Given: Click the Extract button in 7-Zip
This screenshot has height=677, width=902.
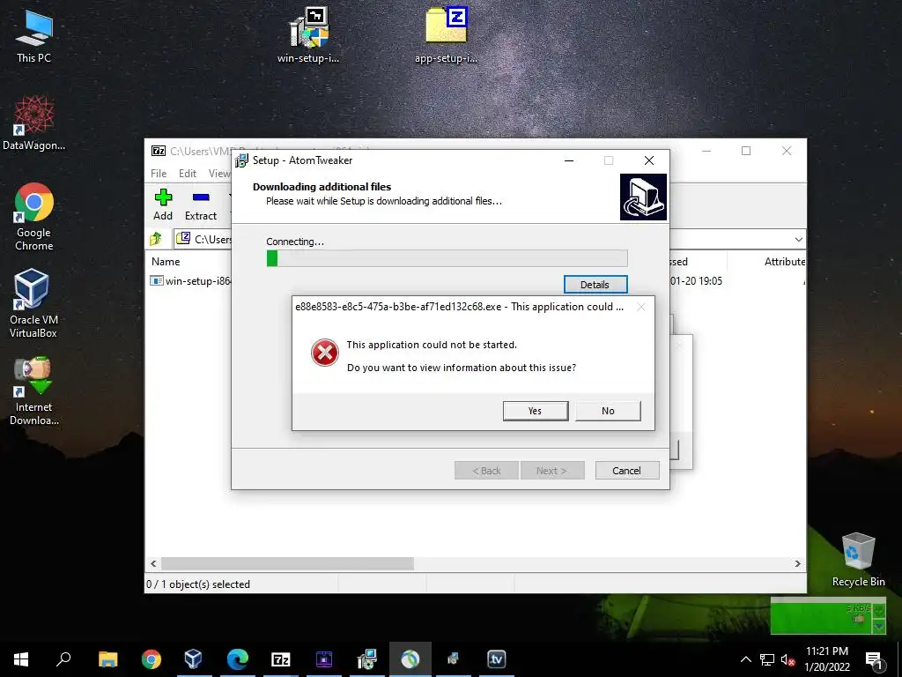Looking at the screenshot, I should [201, 205].
